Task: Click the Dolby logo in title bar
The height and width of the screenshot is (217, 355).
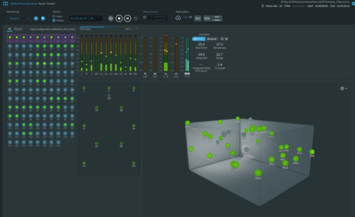Action: click(x=5, y=3)
